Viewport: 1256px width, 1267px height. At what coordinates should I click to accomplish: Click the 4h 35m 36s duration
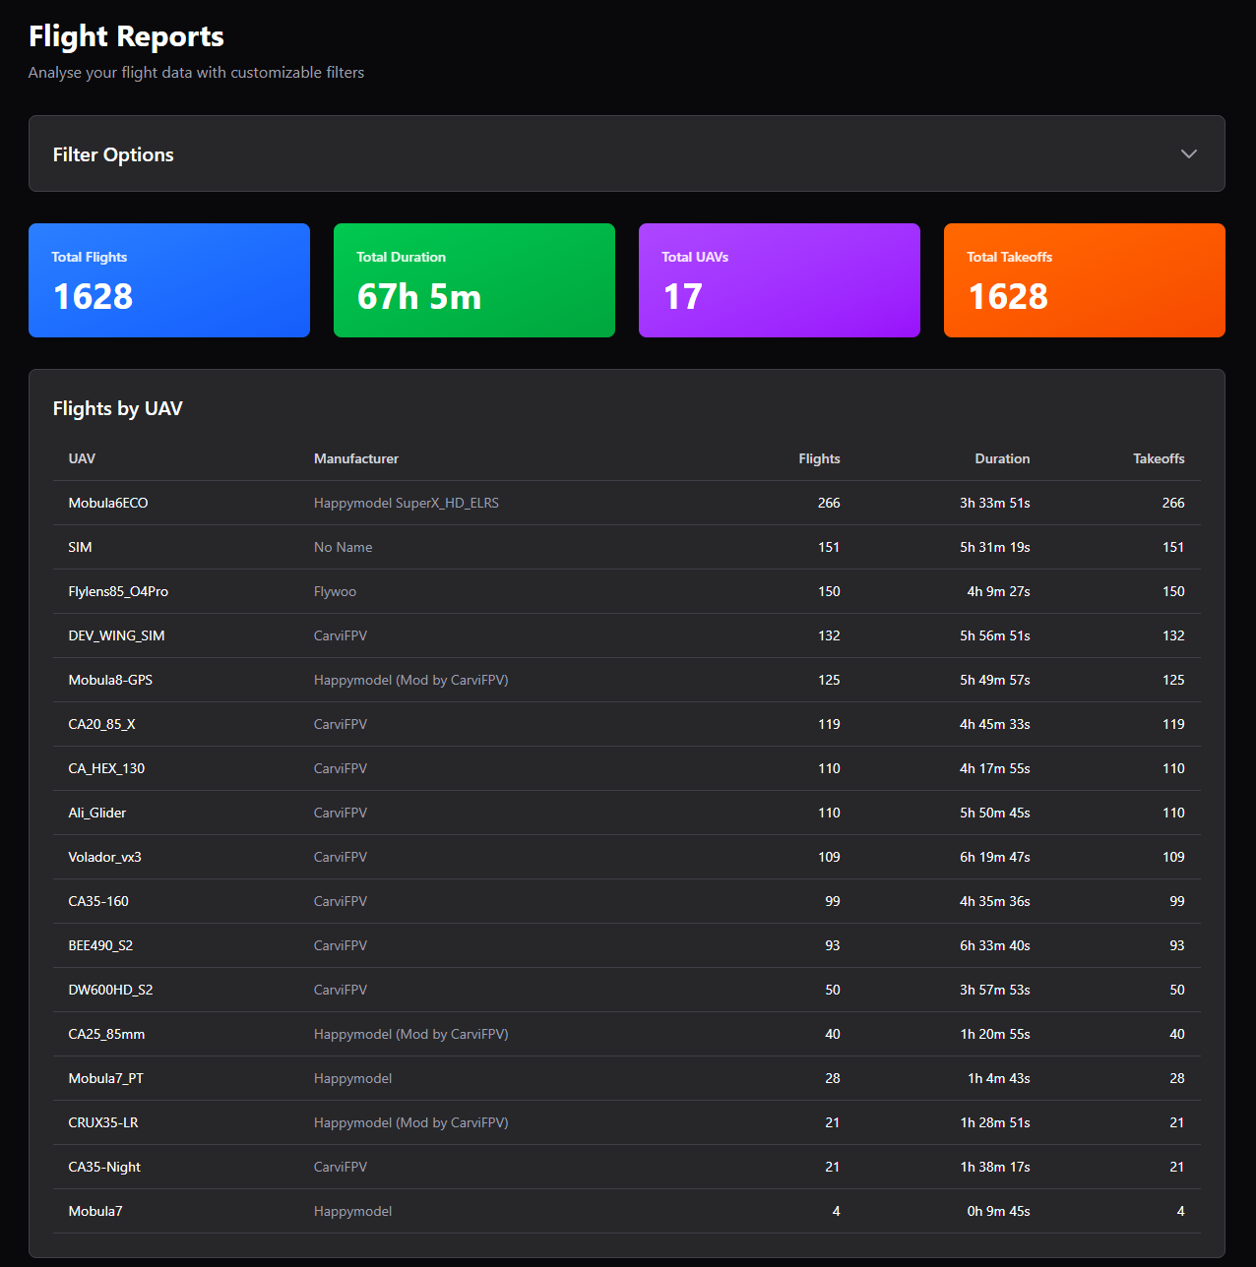tap(995, 901)
